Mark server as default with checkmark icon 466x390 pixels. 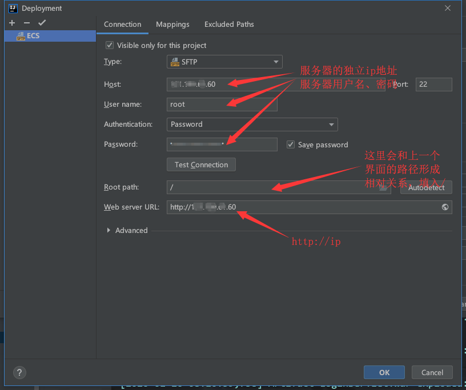(x=42, y=23)
